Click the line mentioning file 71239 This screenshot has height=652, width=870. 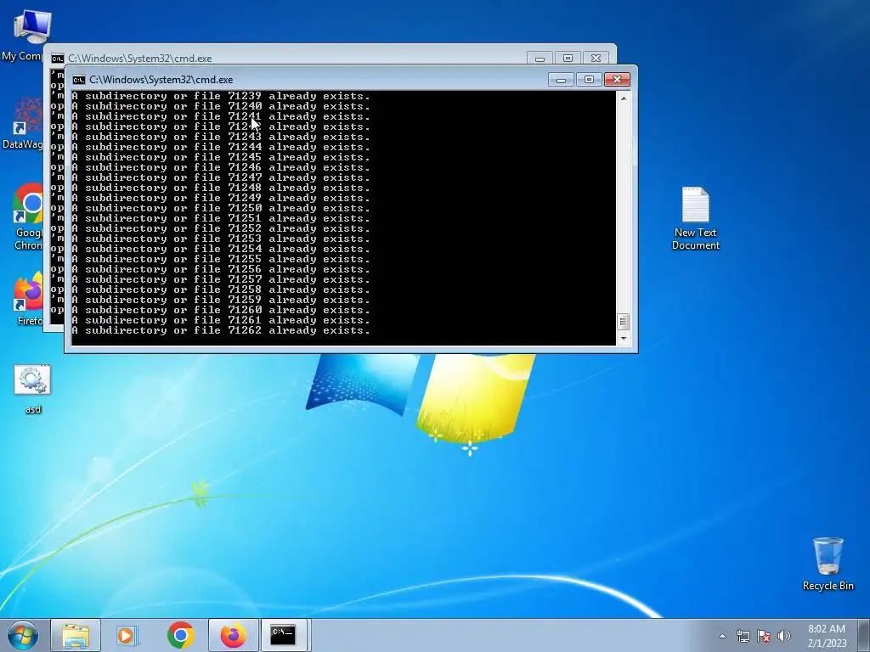221,96
